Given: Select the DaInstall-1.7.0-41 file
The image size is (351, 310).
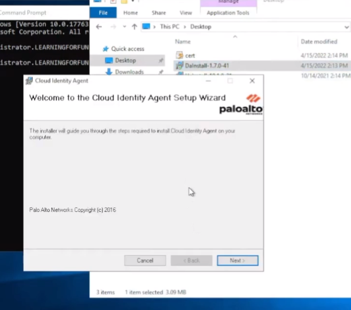Looking at the screenshot, I should coord(207,66).
